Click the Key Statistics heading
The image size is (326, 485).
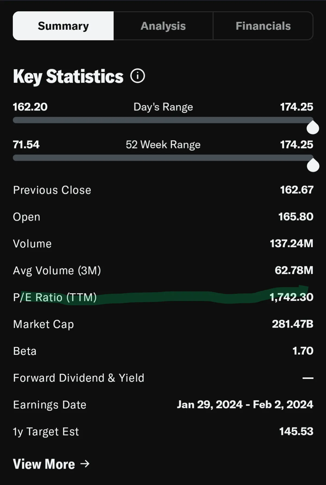[x=68, y=76]
